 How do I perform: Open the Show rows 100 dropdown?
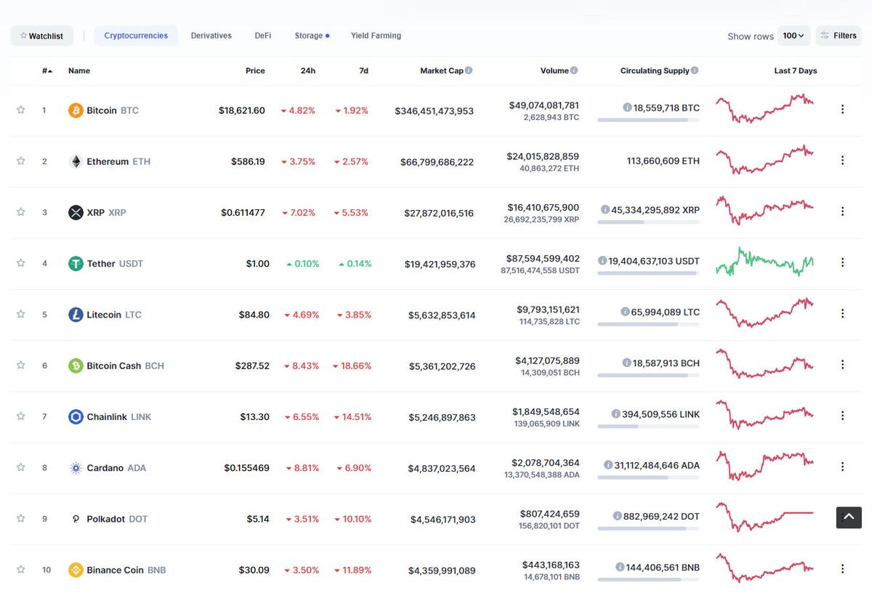[x=794, y=36]
